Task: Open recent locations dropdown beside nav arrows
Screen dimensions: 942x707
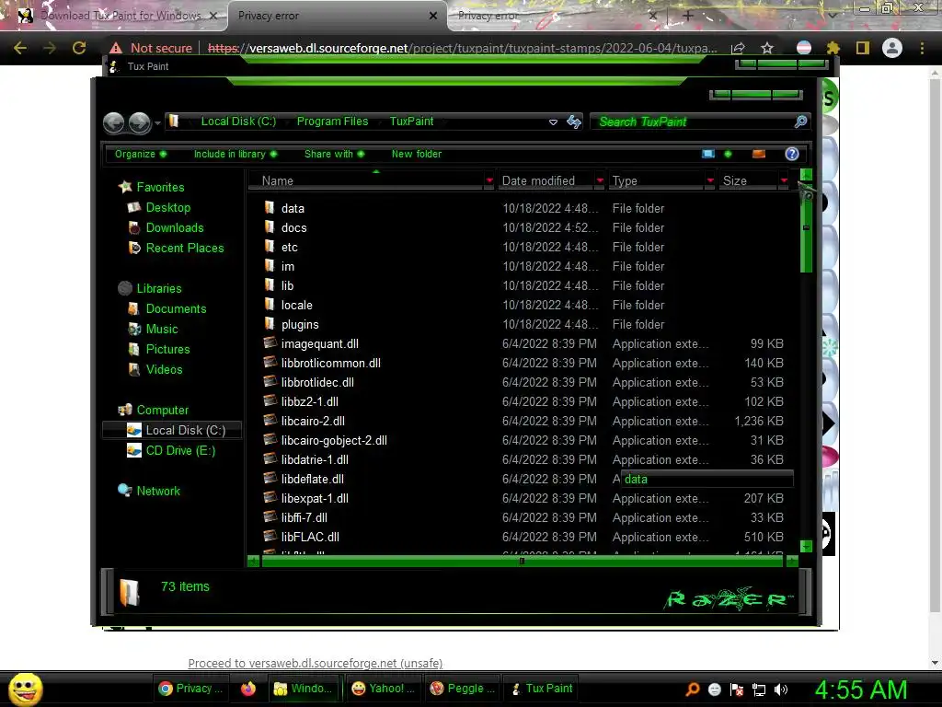Action: pos(157,123)
